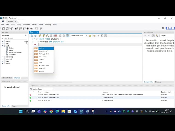This screenshot has height=131, width=175.
Task: Click Stored Procedures node under sql2
Action: [15, 52]
